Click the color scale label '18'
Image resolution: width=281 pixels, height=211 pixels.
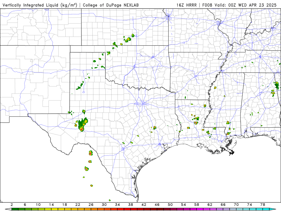(x=65, y=205)
